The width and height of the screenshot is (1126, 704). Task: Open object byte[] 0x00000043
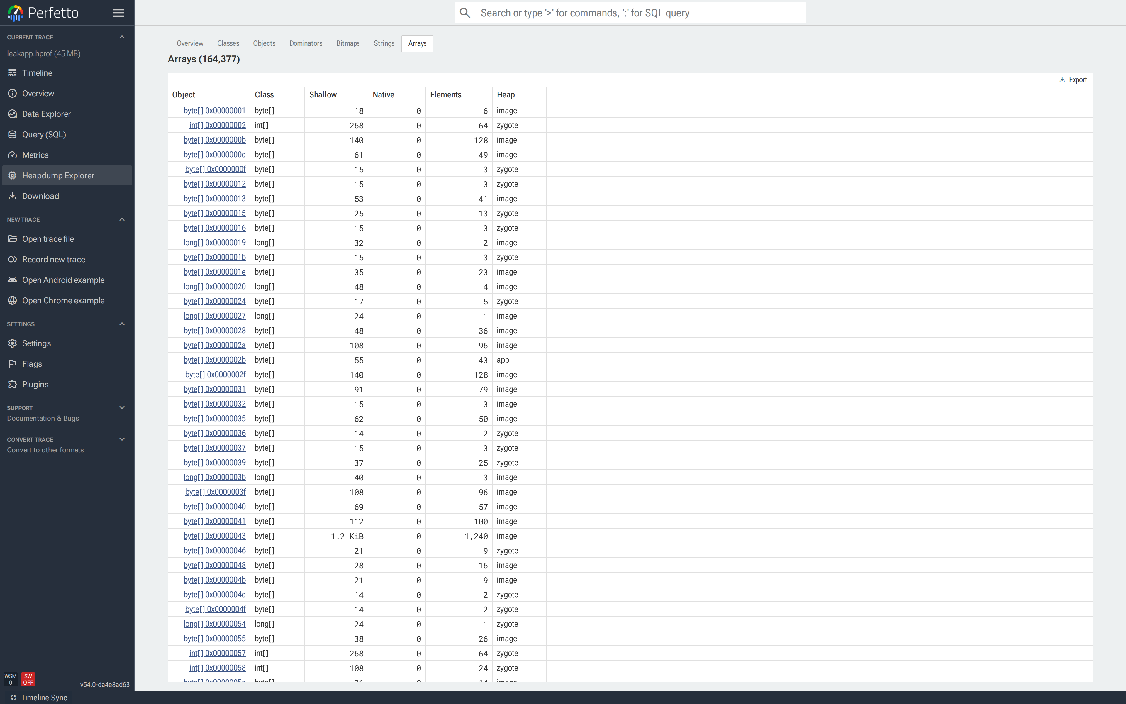pos(214,536)
